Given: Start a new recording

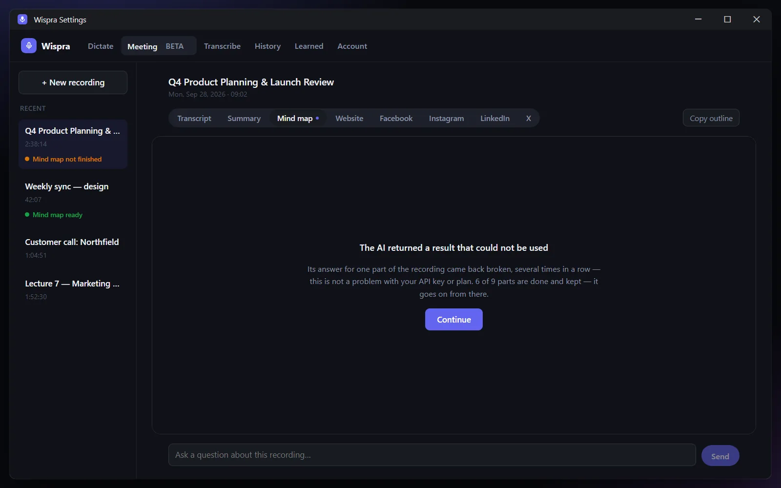Looking at the screenshot, I should [73, 82].
